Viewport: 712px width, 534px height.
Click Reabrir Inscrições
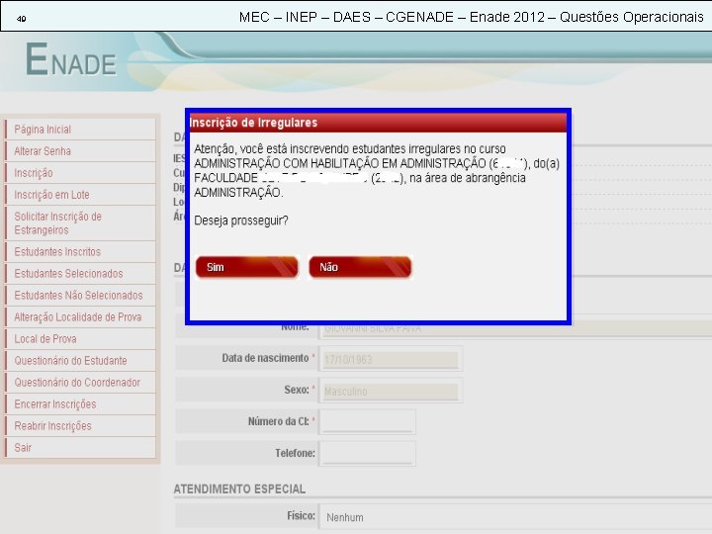53,426
